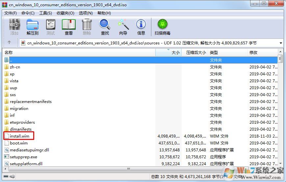Viewport: 286px width, 182px height.
Task: Click the boot.wim file icon
Action: (x=7, y=143)
